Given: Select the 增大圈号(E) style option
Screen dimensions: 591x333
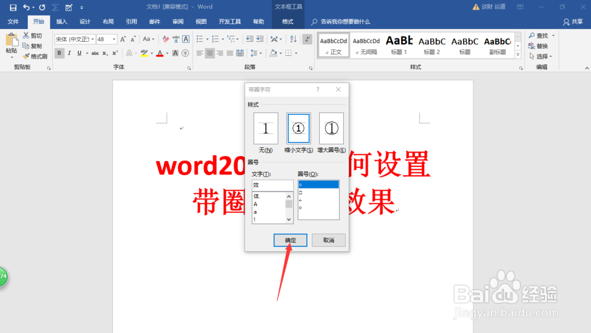Looking at the screenshot, I should (x=332, y=128).
